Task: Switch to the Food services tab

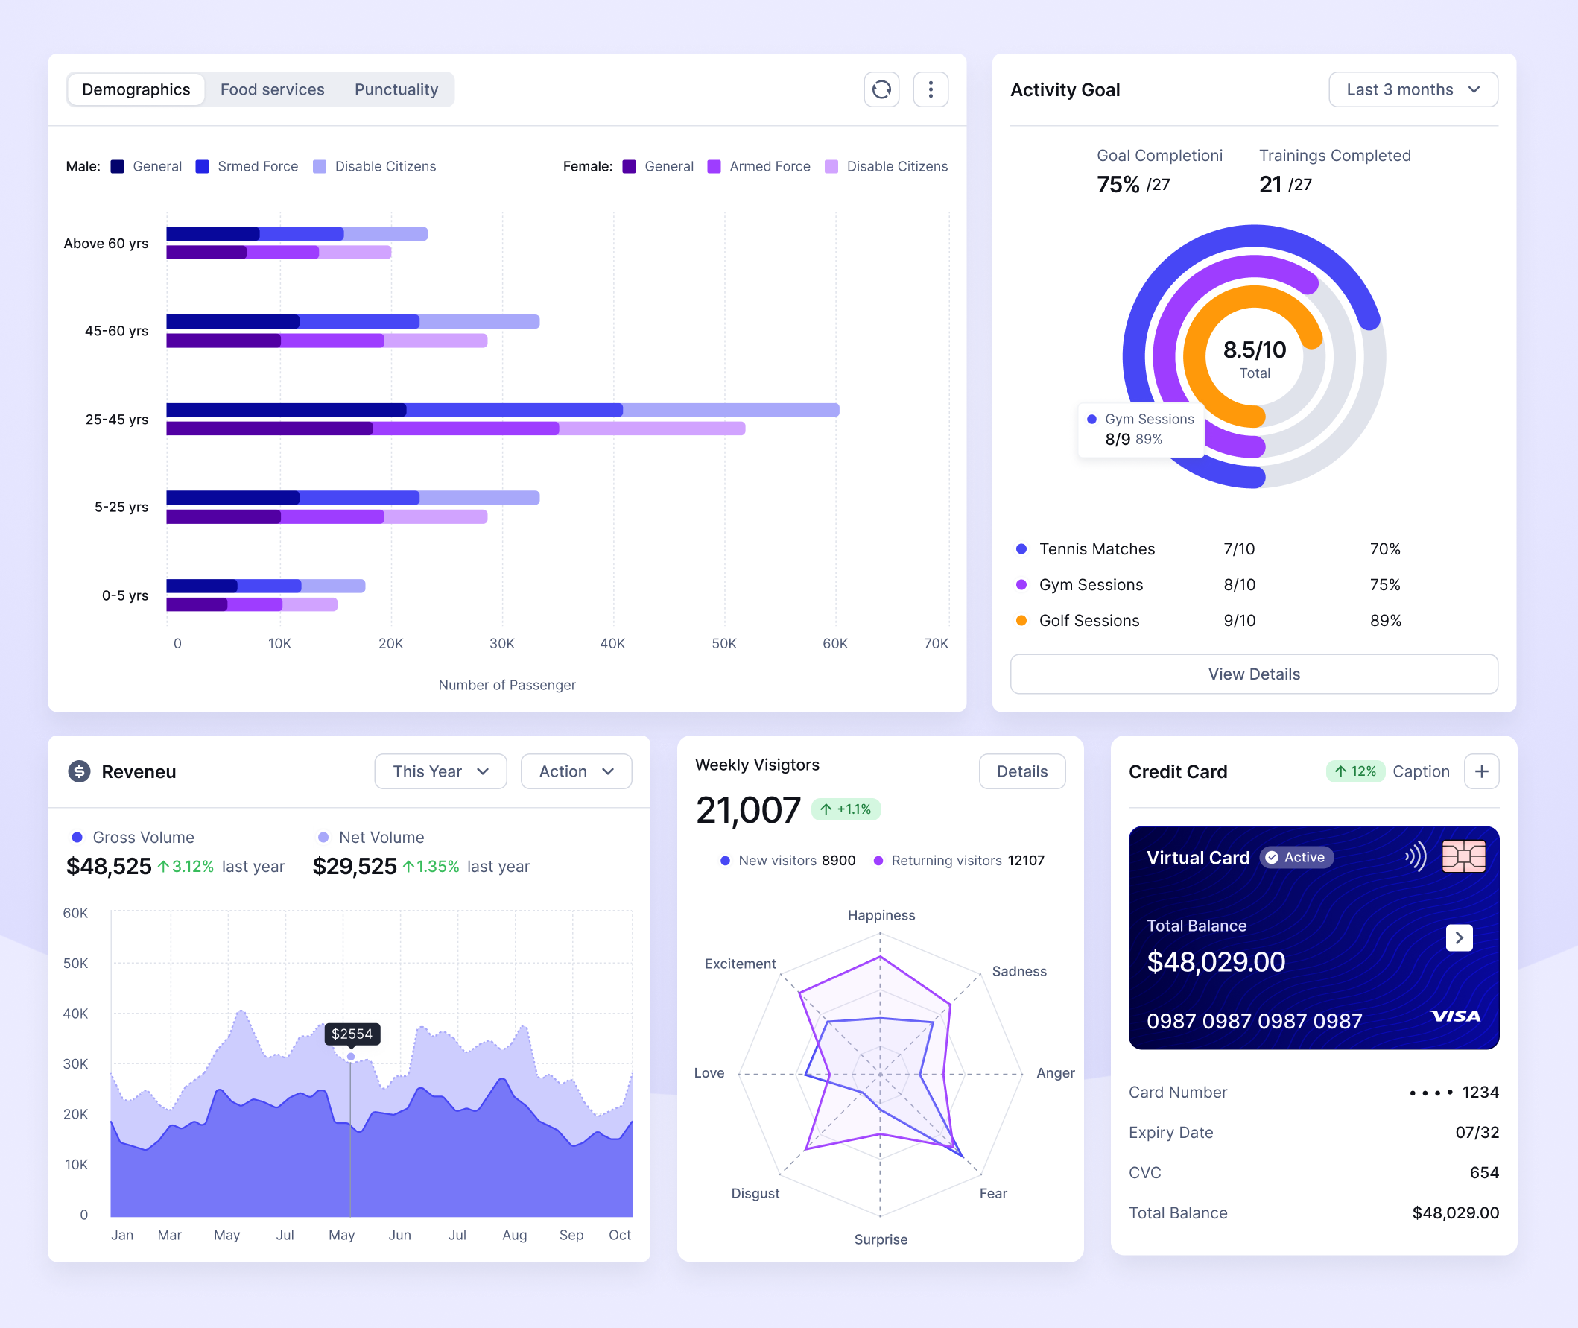Action: pos(272,89)
